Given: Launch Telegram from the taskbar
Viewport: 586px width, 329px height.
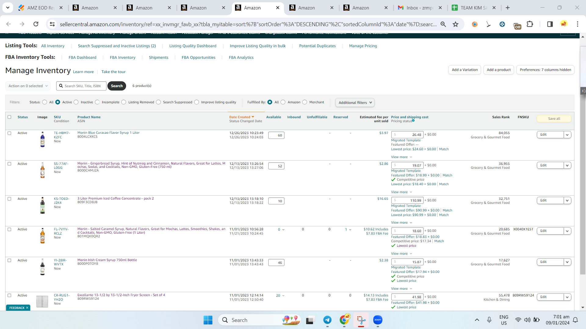Looking at the screenshot, I should tap(327, 320).
